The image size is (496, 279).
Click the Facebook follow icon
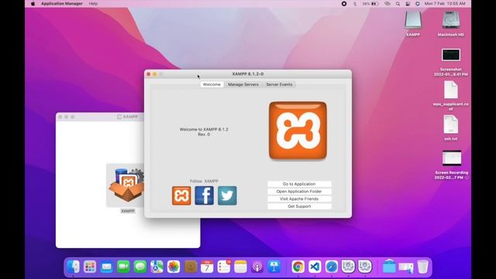(x=205, y=196)
